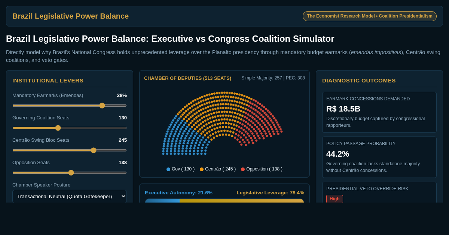Image resolution: width=449 pixels, height=235 pixels.
Task: Click the Chamber Speaker Posture label
Action: tap(41, 185)
